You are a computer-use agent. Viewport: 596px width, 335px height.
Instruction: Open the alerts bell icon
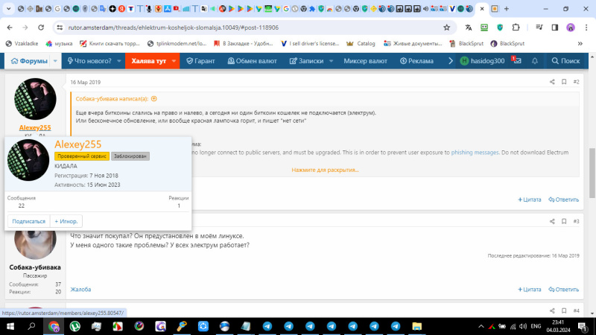(x=535, y=61)
